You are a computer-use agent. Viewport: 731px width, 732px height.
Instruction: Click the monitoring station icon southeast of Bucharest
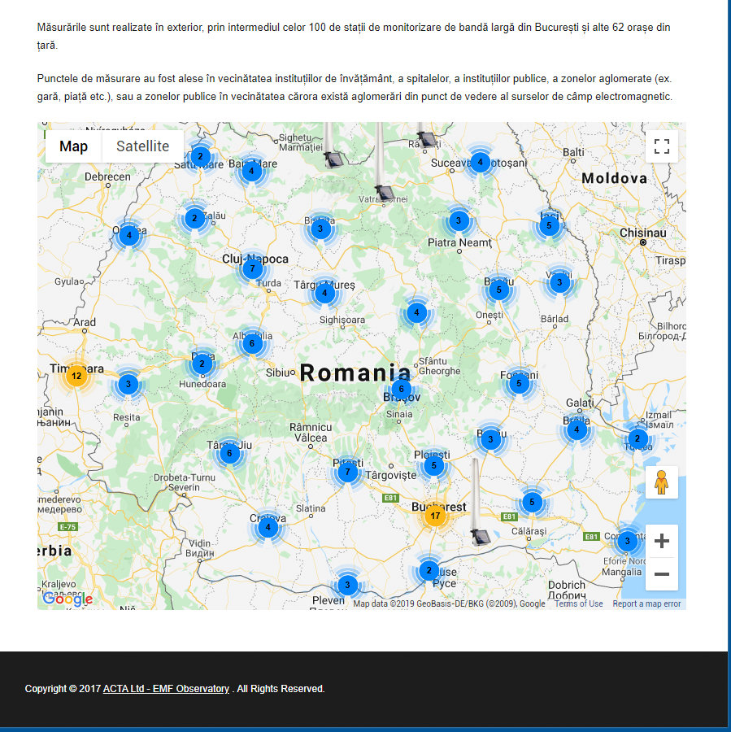(x=480, y=535)
